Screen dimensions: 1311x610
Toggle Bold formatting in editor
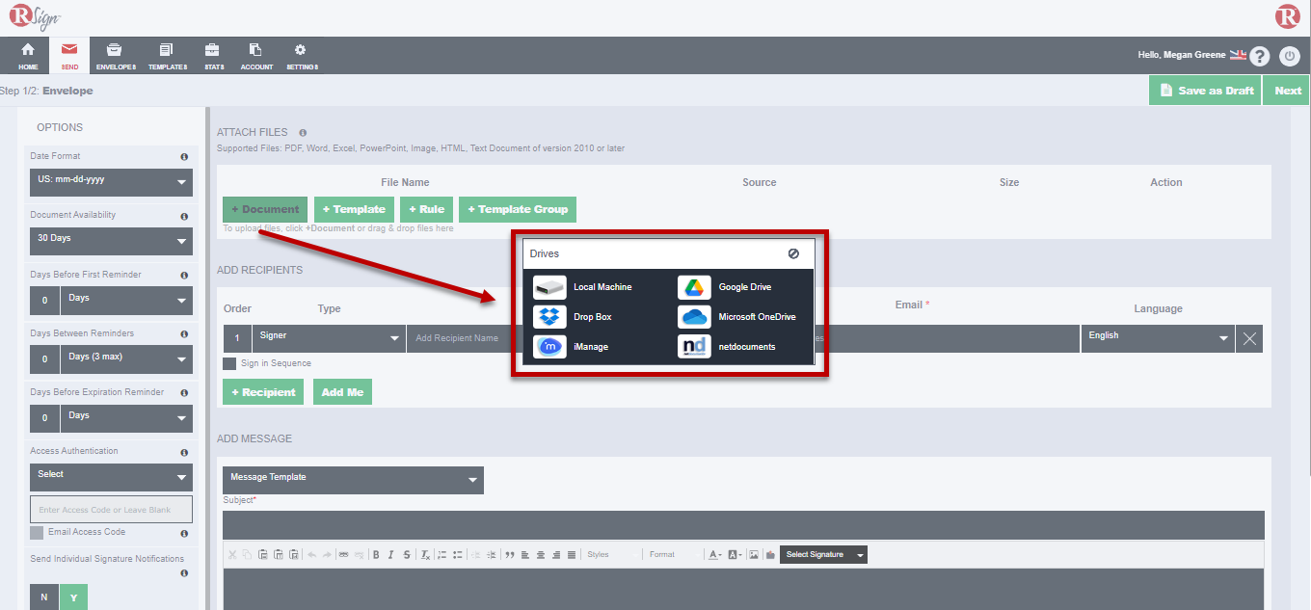(x=376, y=554)
